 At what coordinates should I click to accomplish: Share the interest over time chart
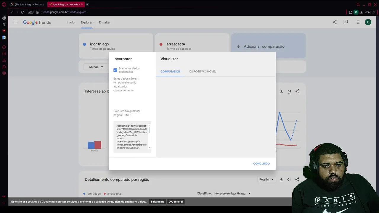coord(297,91)
